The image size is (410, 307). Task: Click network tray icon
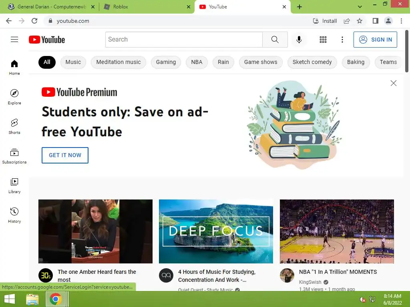[372, 299]
